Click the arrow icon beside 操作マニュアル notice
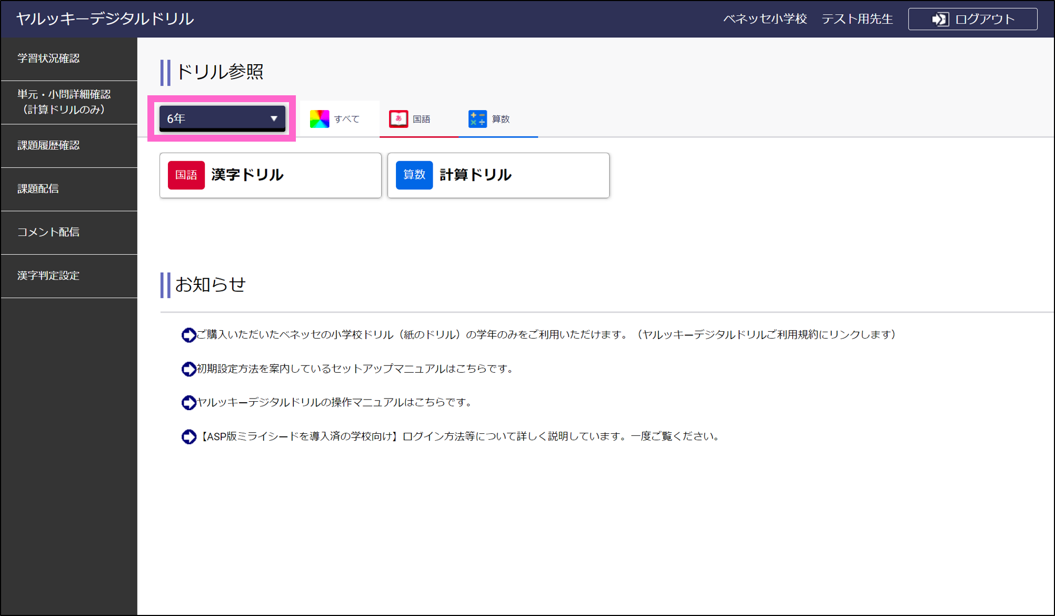The image size is (1055, 616). pyautogui.click(x=188, y=402)
